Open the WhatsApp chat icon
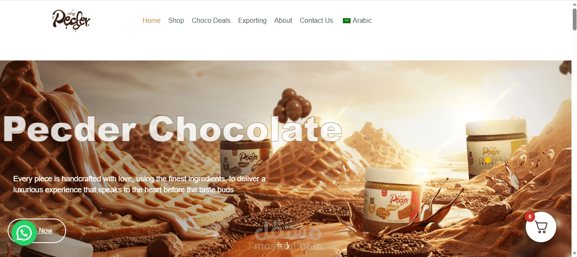 (x=24, y=233)
